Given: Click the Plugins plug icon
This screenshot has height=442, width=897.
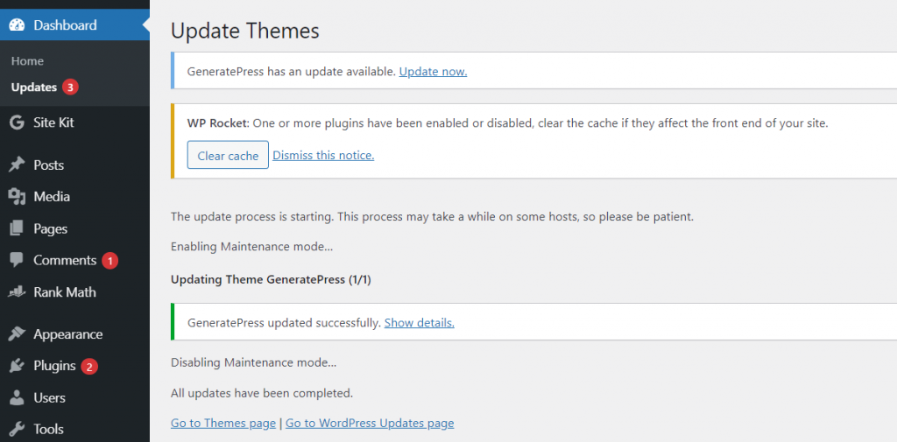Looking at the screenshot, I should [18, 366].
